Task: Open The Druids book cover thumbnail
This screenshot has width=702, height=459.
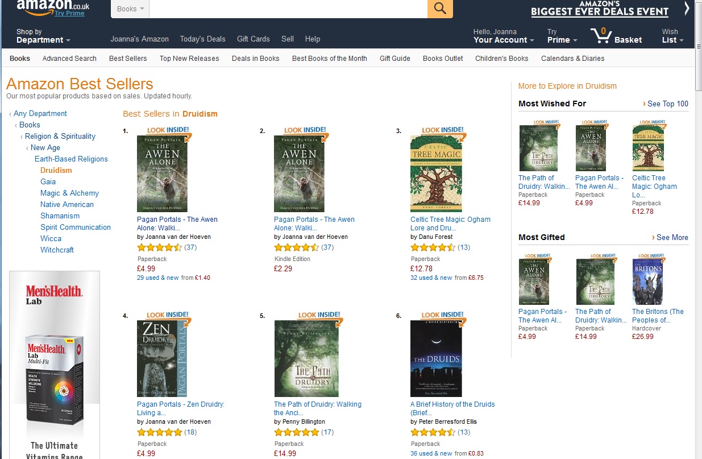Action: point(436,358)
